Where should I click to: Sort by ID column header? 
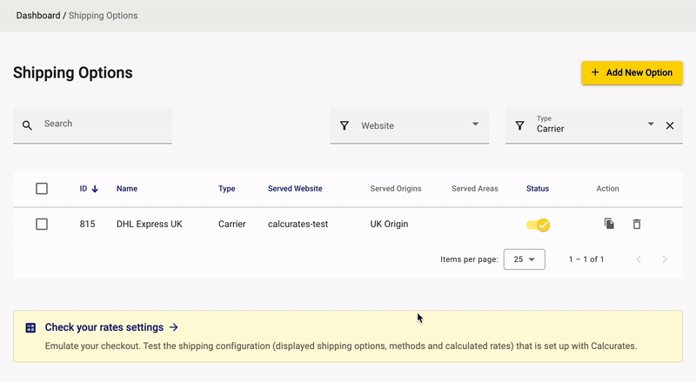click(84, 188)
